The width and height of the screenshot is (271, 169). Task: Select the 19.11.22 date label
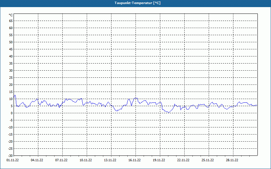pyautogui.click(x=159, y=160)
